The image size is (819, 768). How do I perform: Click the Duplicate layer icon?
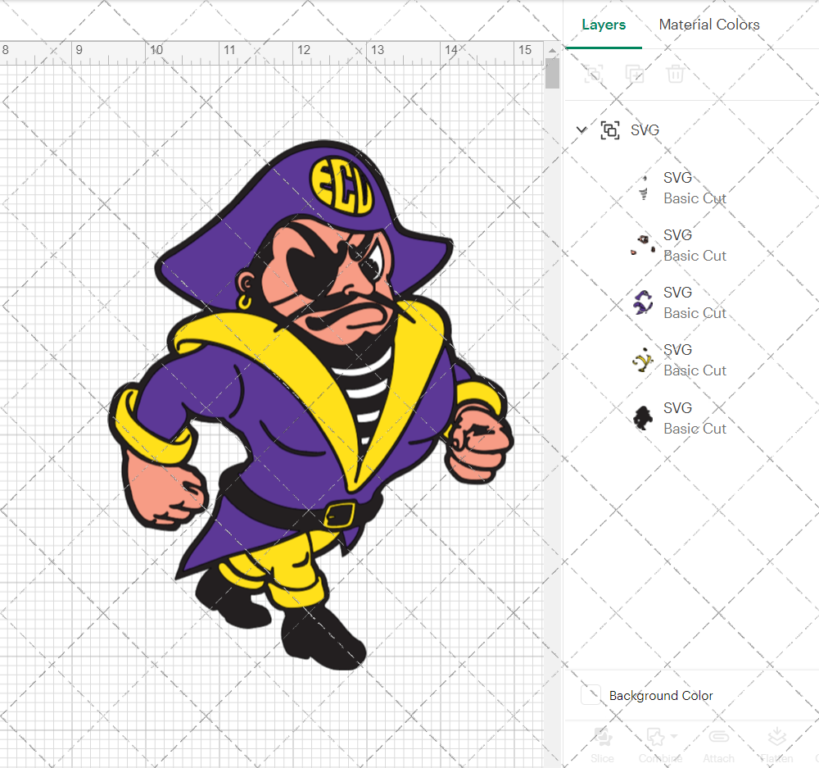point(635,74)
